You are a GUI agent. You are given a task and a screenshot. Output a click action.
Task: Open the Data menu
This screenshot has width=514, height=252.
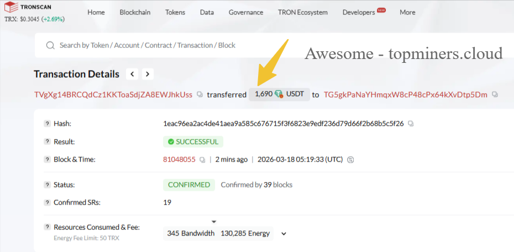tap(207, 13)
